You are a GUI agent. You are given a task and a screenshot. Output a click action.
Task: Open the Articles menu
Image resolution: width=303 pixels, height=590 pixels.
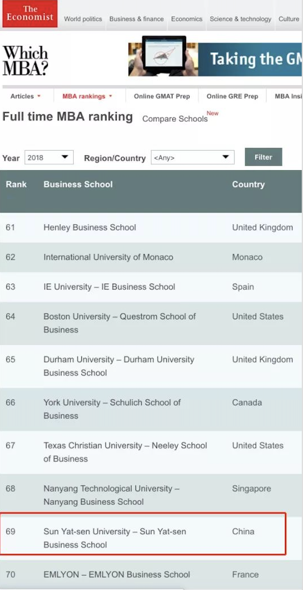click(26, 96)
